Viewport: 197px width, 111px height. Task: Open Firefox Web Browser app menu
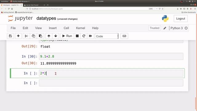pyautogui.click(x=20, y=1)
